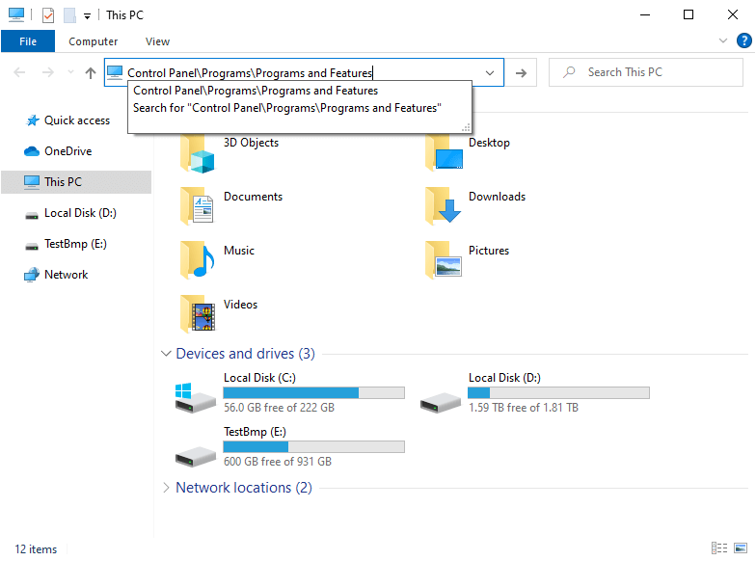Image resolution: width=756 pixels, height=561 pixels.
Task: Select the Local Disk (D:) drive icon in Devices
Action: 440,403
